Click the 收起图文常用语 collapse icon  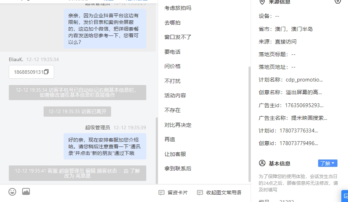click(x=200, y=193)
